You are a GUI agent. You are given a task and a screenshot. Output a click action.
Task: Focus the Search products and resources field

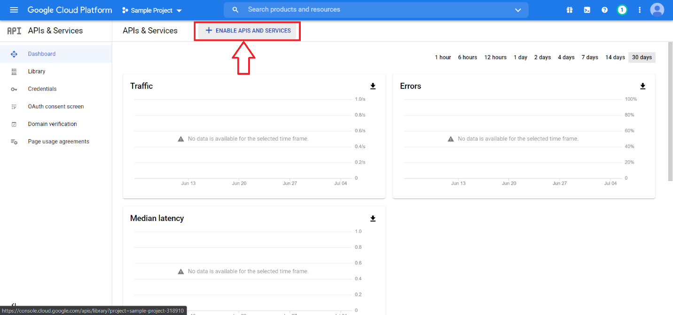[376, 10]
